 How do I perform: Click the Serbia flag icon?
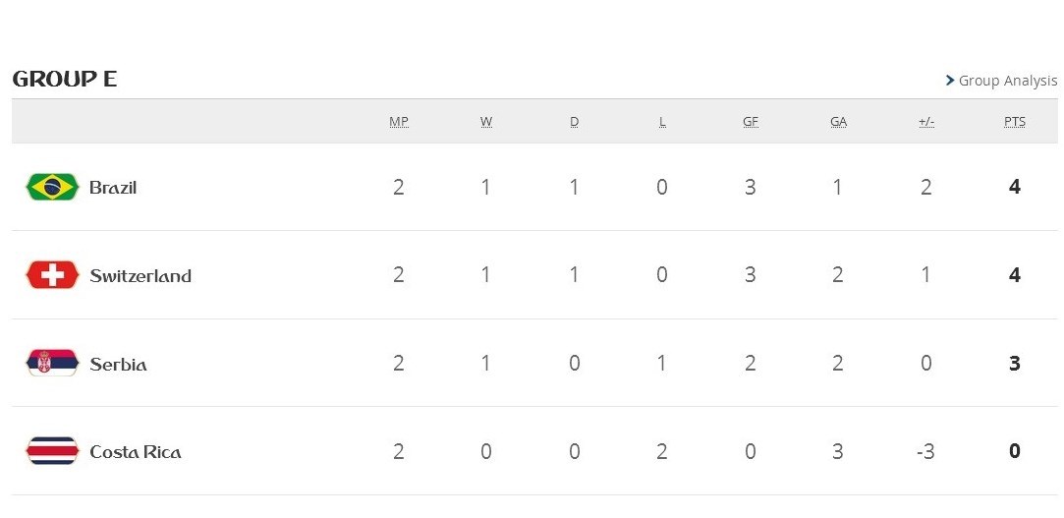52,364
